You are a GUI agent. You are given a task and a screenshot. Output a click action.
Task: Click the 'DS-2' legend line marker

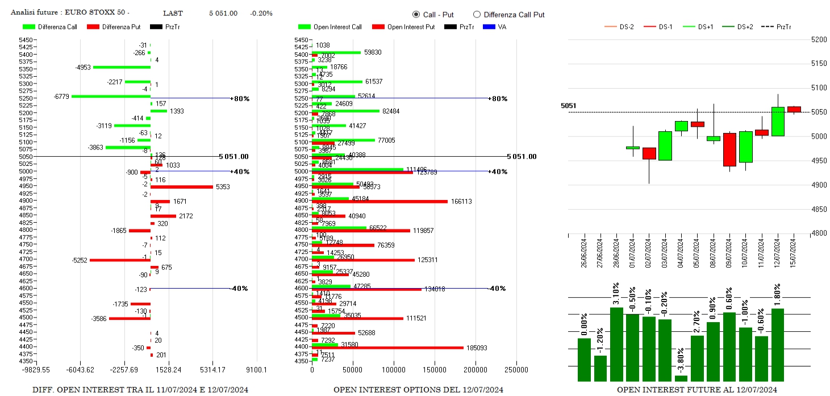tap(611, 27)
